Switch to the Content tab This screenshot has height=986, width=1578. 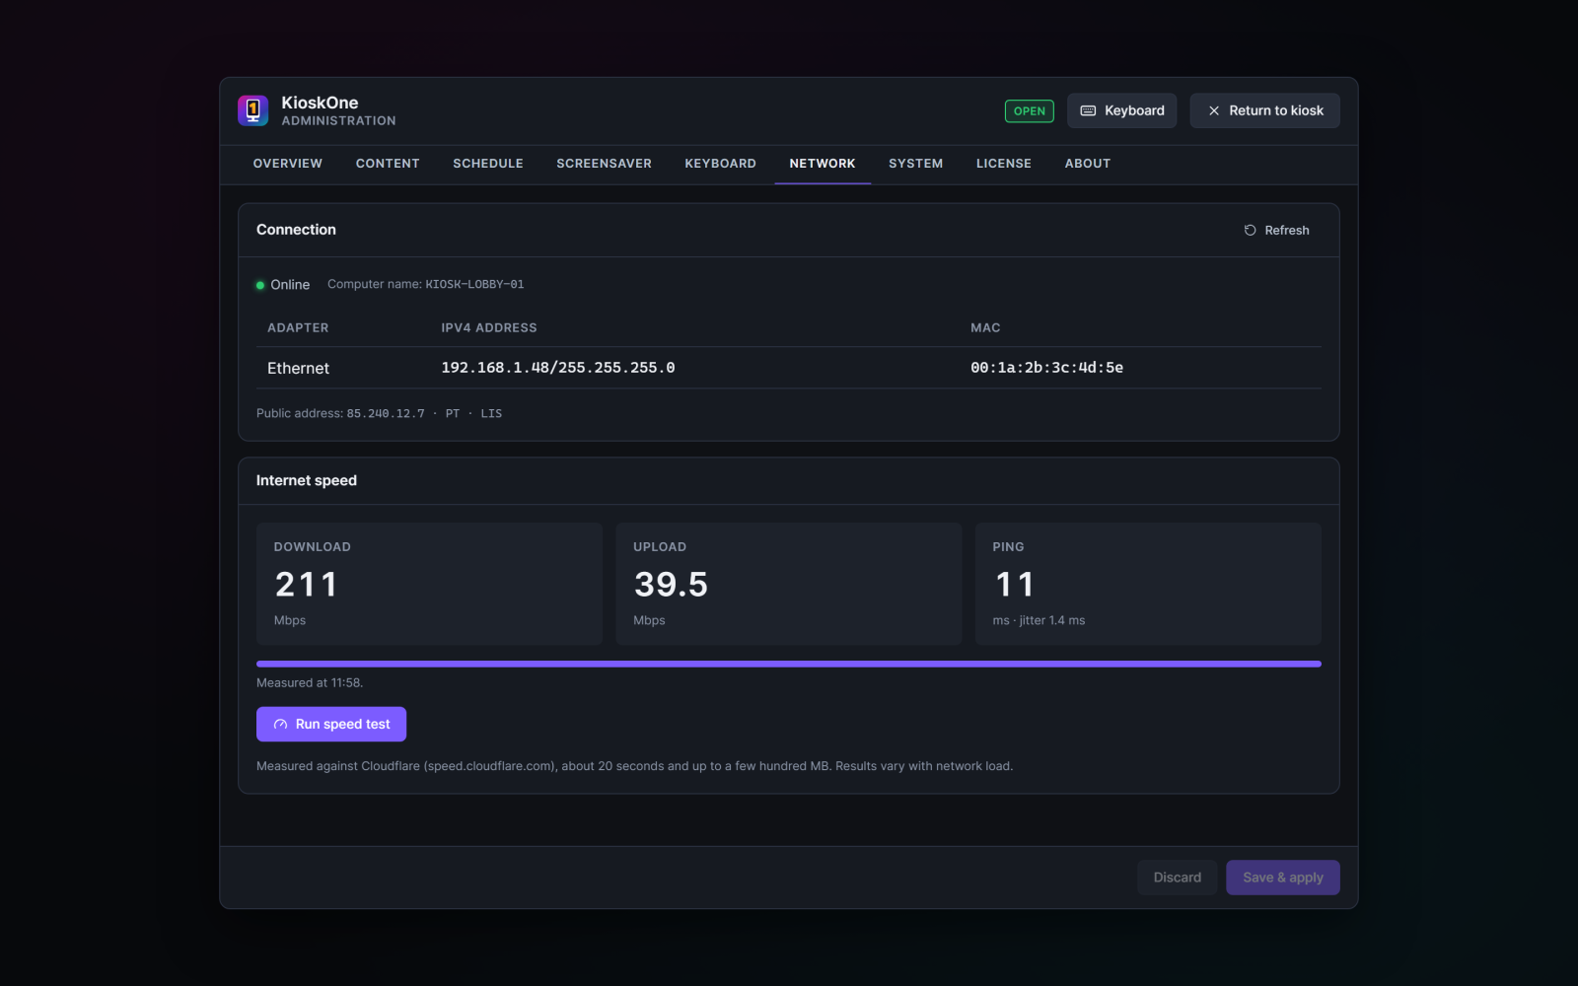(x=388, y=164)
